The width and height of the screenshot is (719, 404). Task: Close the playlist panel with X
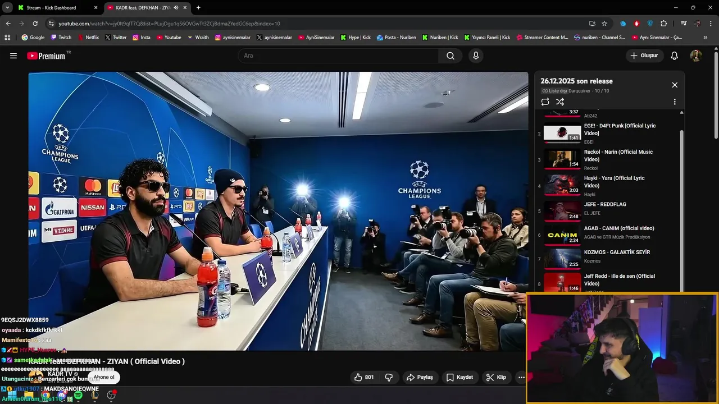[675, 85]
